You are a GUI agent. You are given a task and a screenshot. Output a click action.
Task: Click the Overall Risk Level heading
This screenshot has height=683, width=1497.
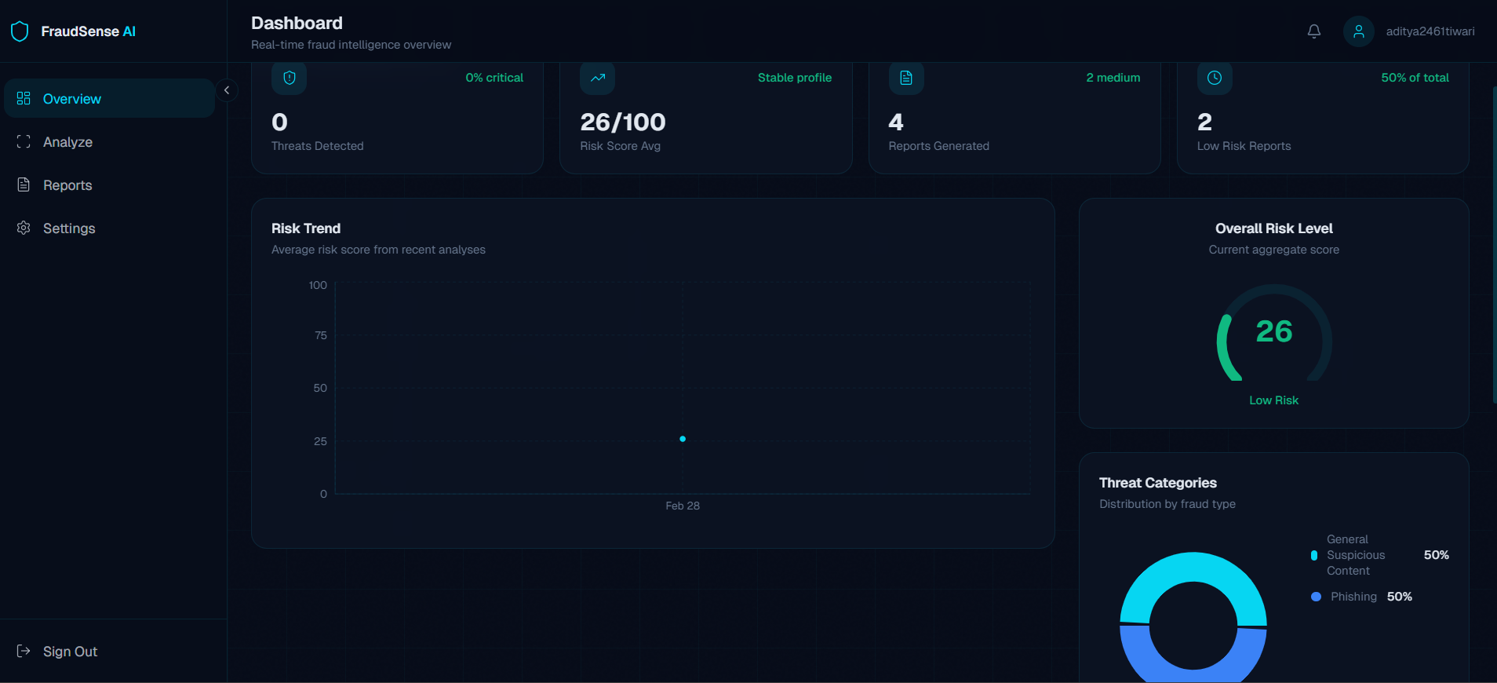click(1274, 228)
